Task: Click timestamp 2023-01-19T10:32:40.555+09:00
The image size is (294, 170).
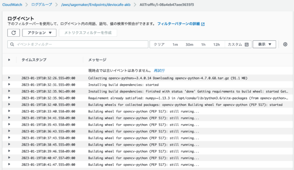Action: (48, 105)
